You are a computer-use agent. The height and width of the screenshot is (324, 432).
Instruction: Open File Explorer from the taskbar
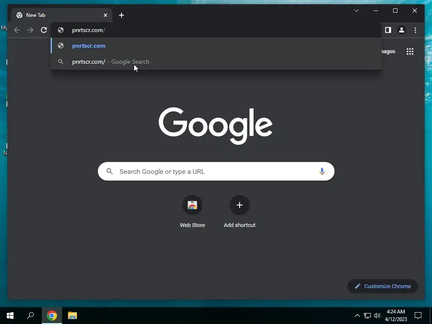tap(73, 316)
